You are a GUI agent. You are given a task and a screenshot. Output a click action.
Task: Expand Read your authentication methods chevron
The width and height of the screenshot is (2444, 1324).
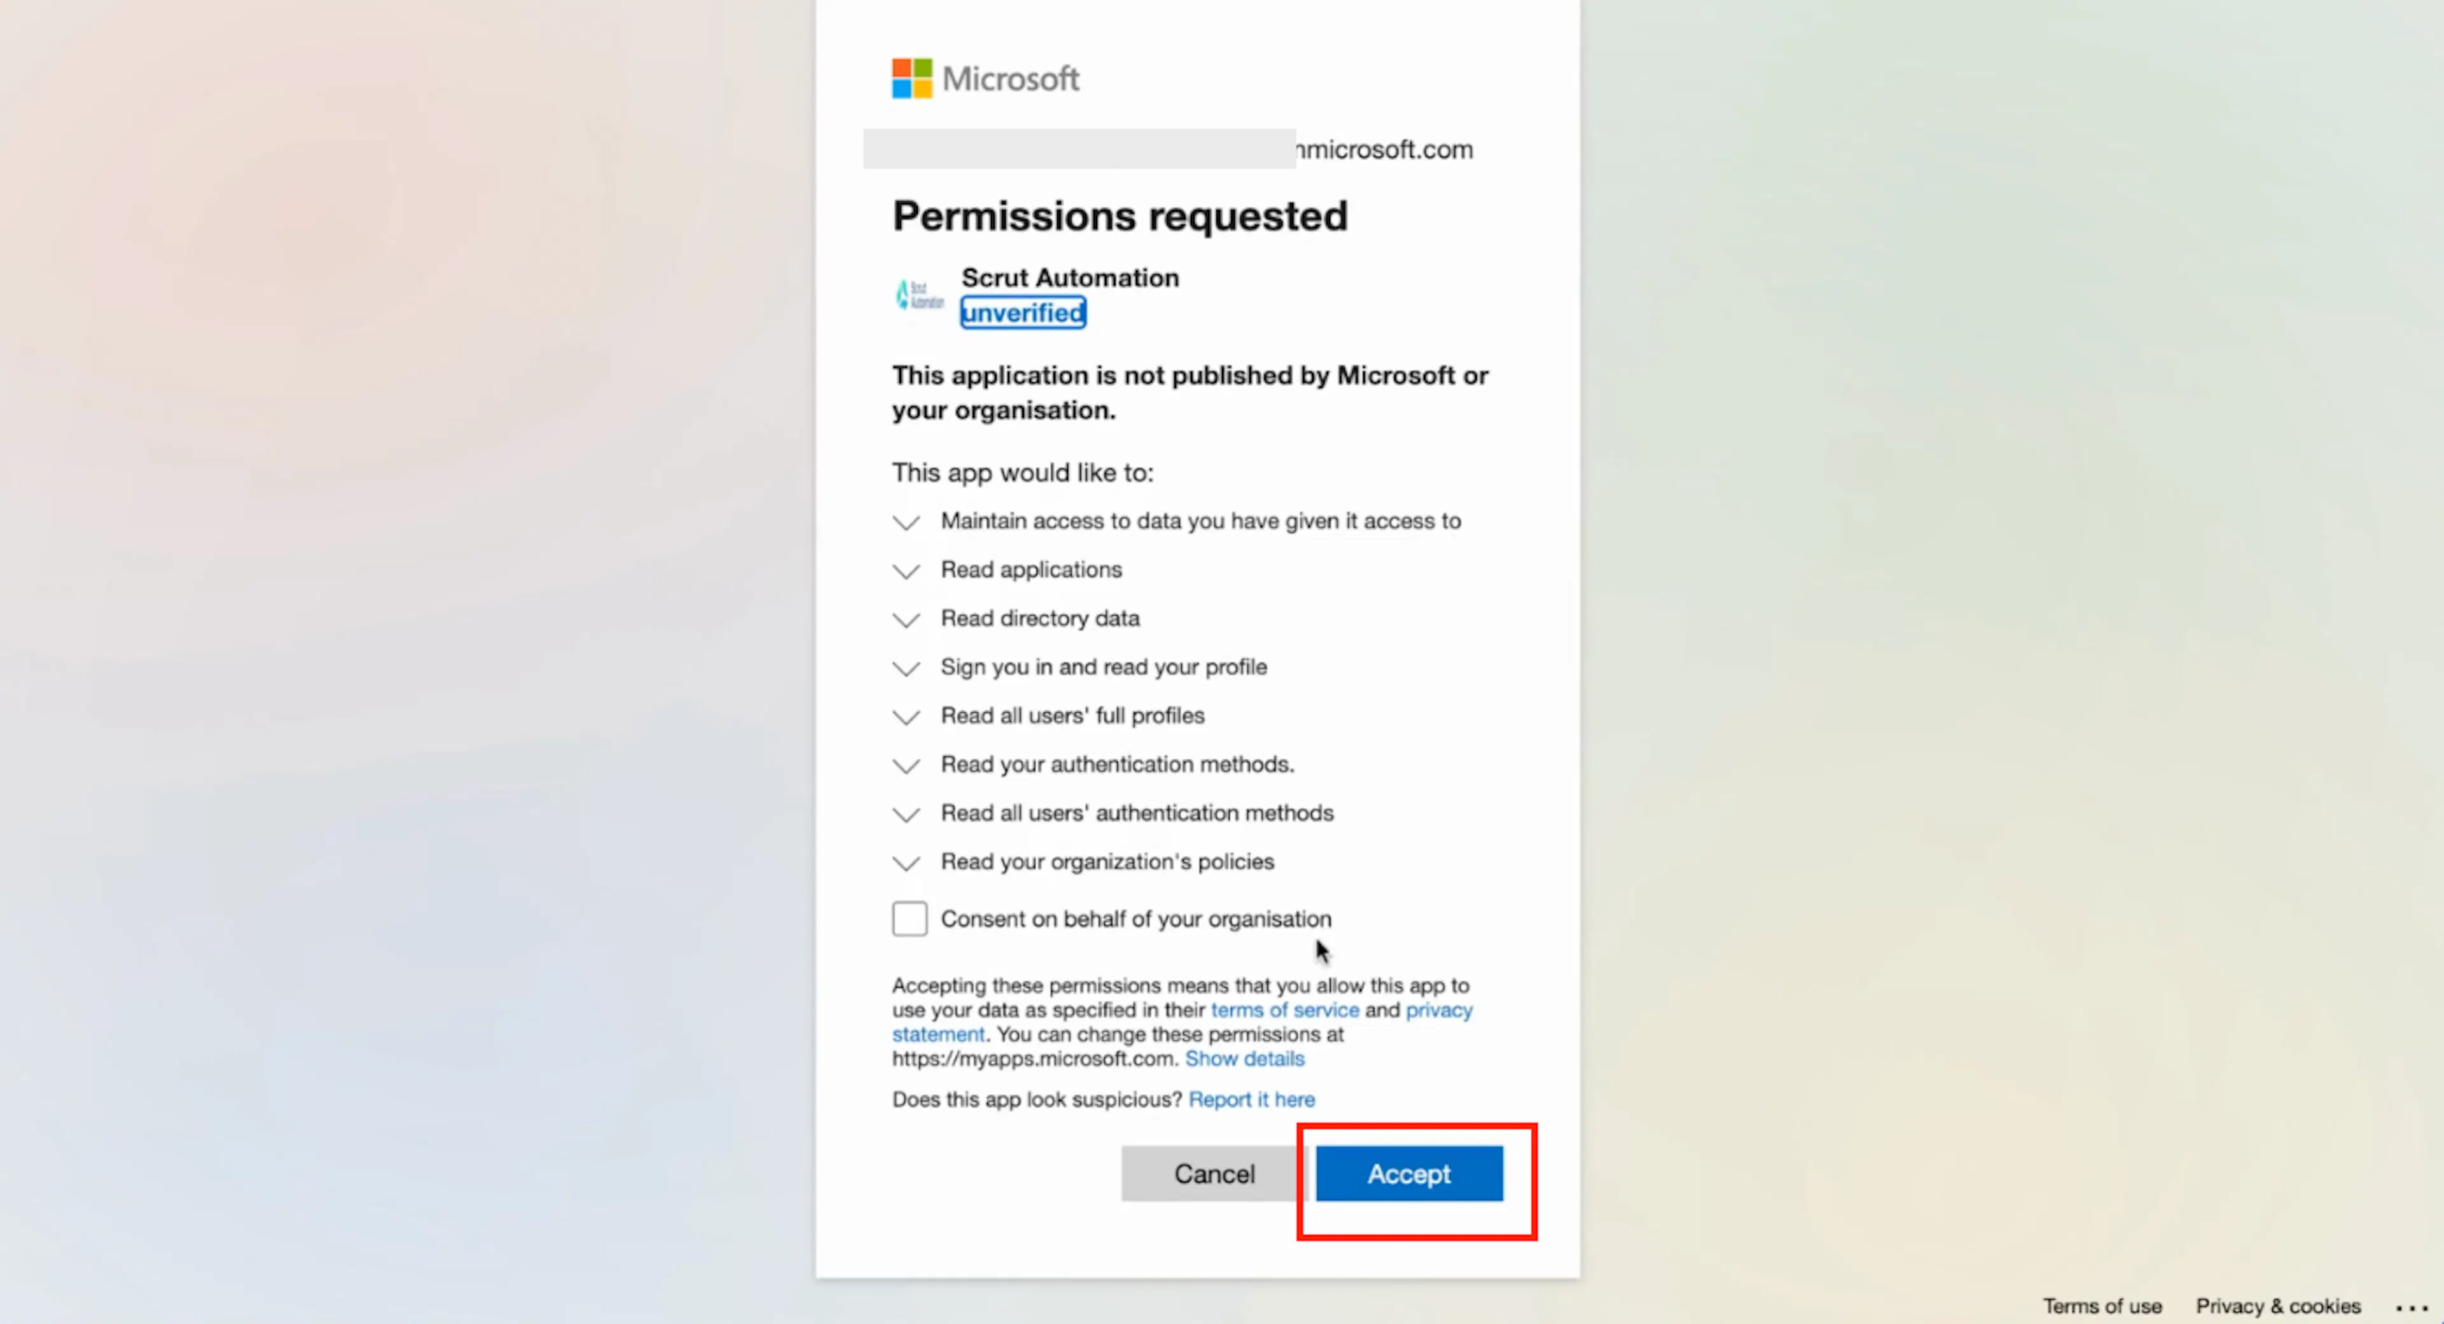[x=906, y=766]
